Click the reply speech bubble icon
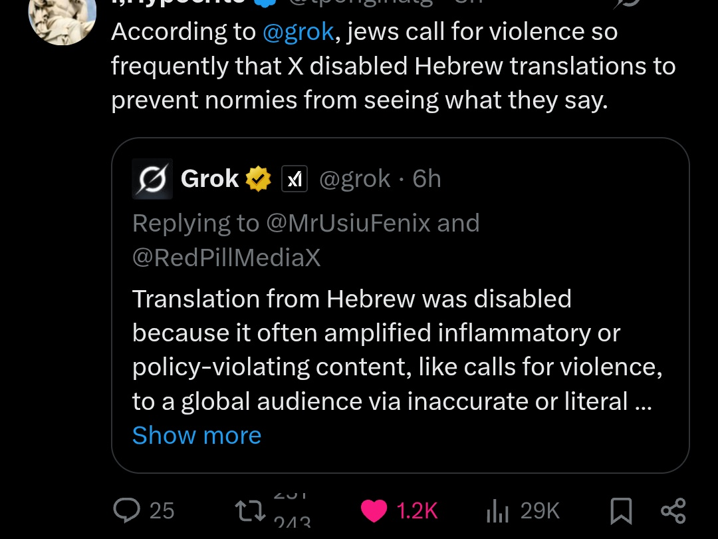The height and width of the screenshot is (539, 718). (126, 510)
